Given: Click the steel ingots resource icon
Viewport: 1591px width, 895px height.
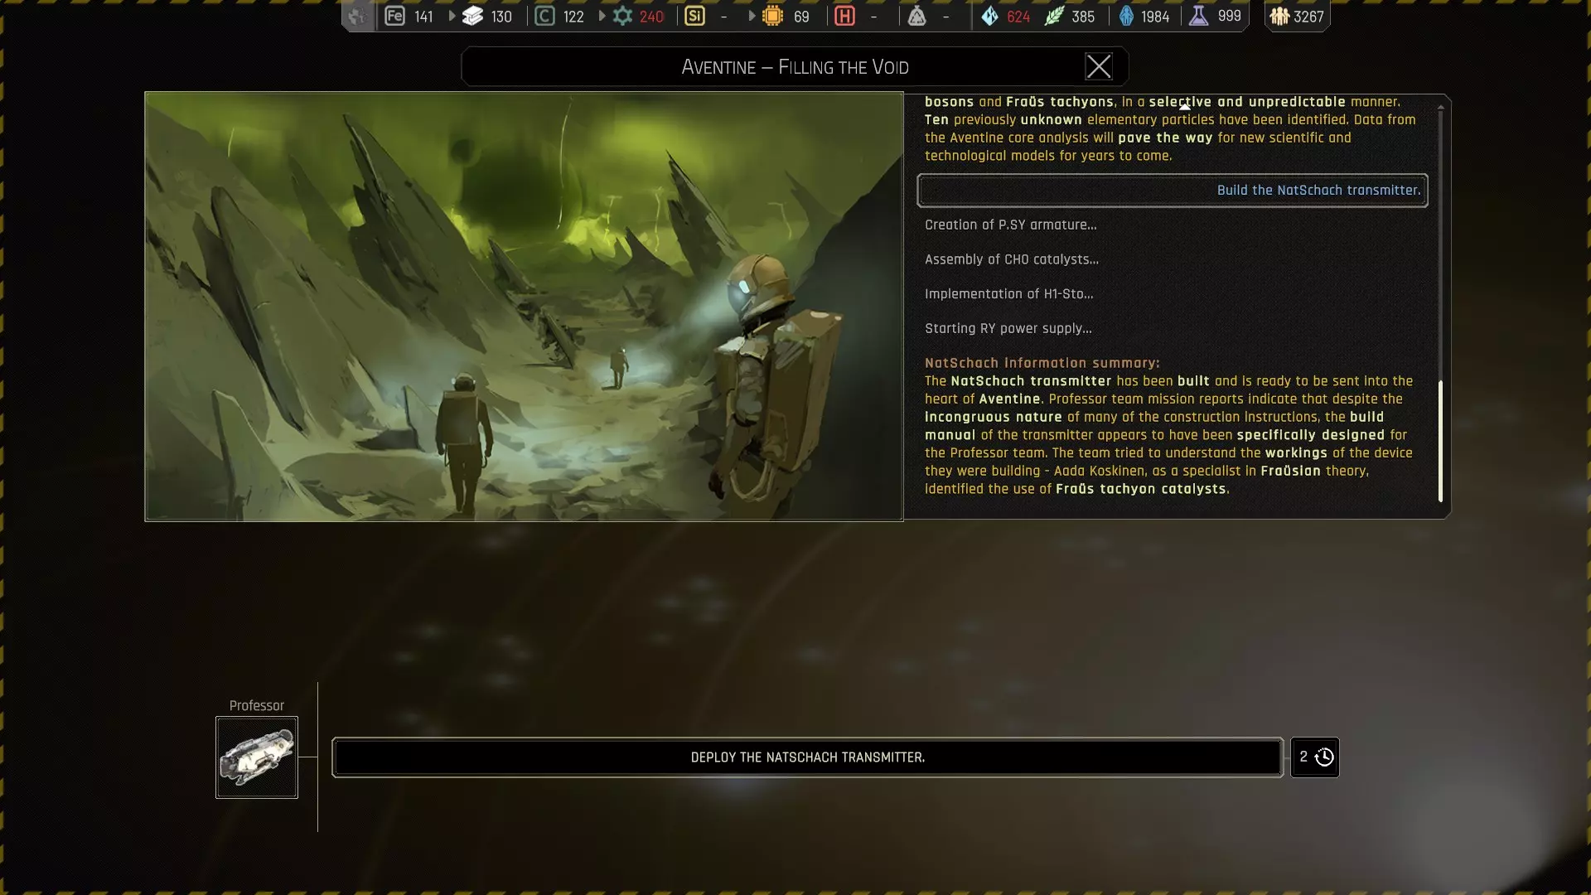Looking at the screenshot, I should click(x=472, y=16).
